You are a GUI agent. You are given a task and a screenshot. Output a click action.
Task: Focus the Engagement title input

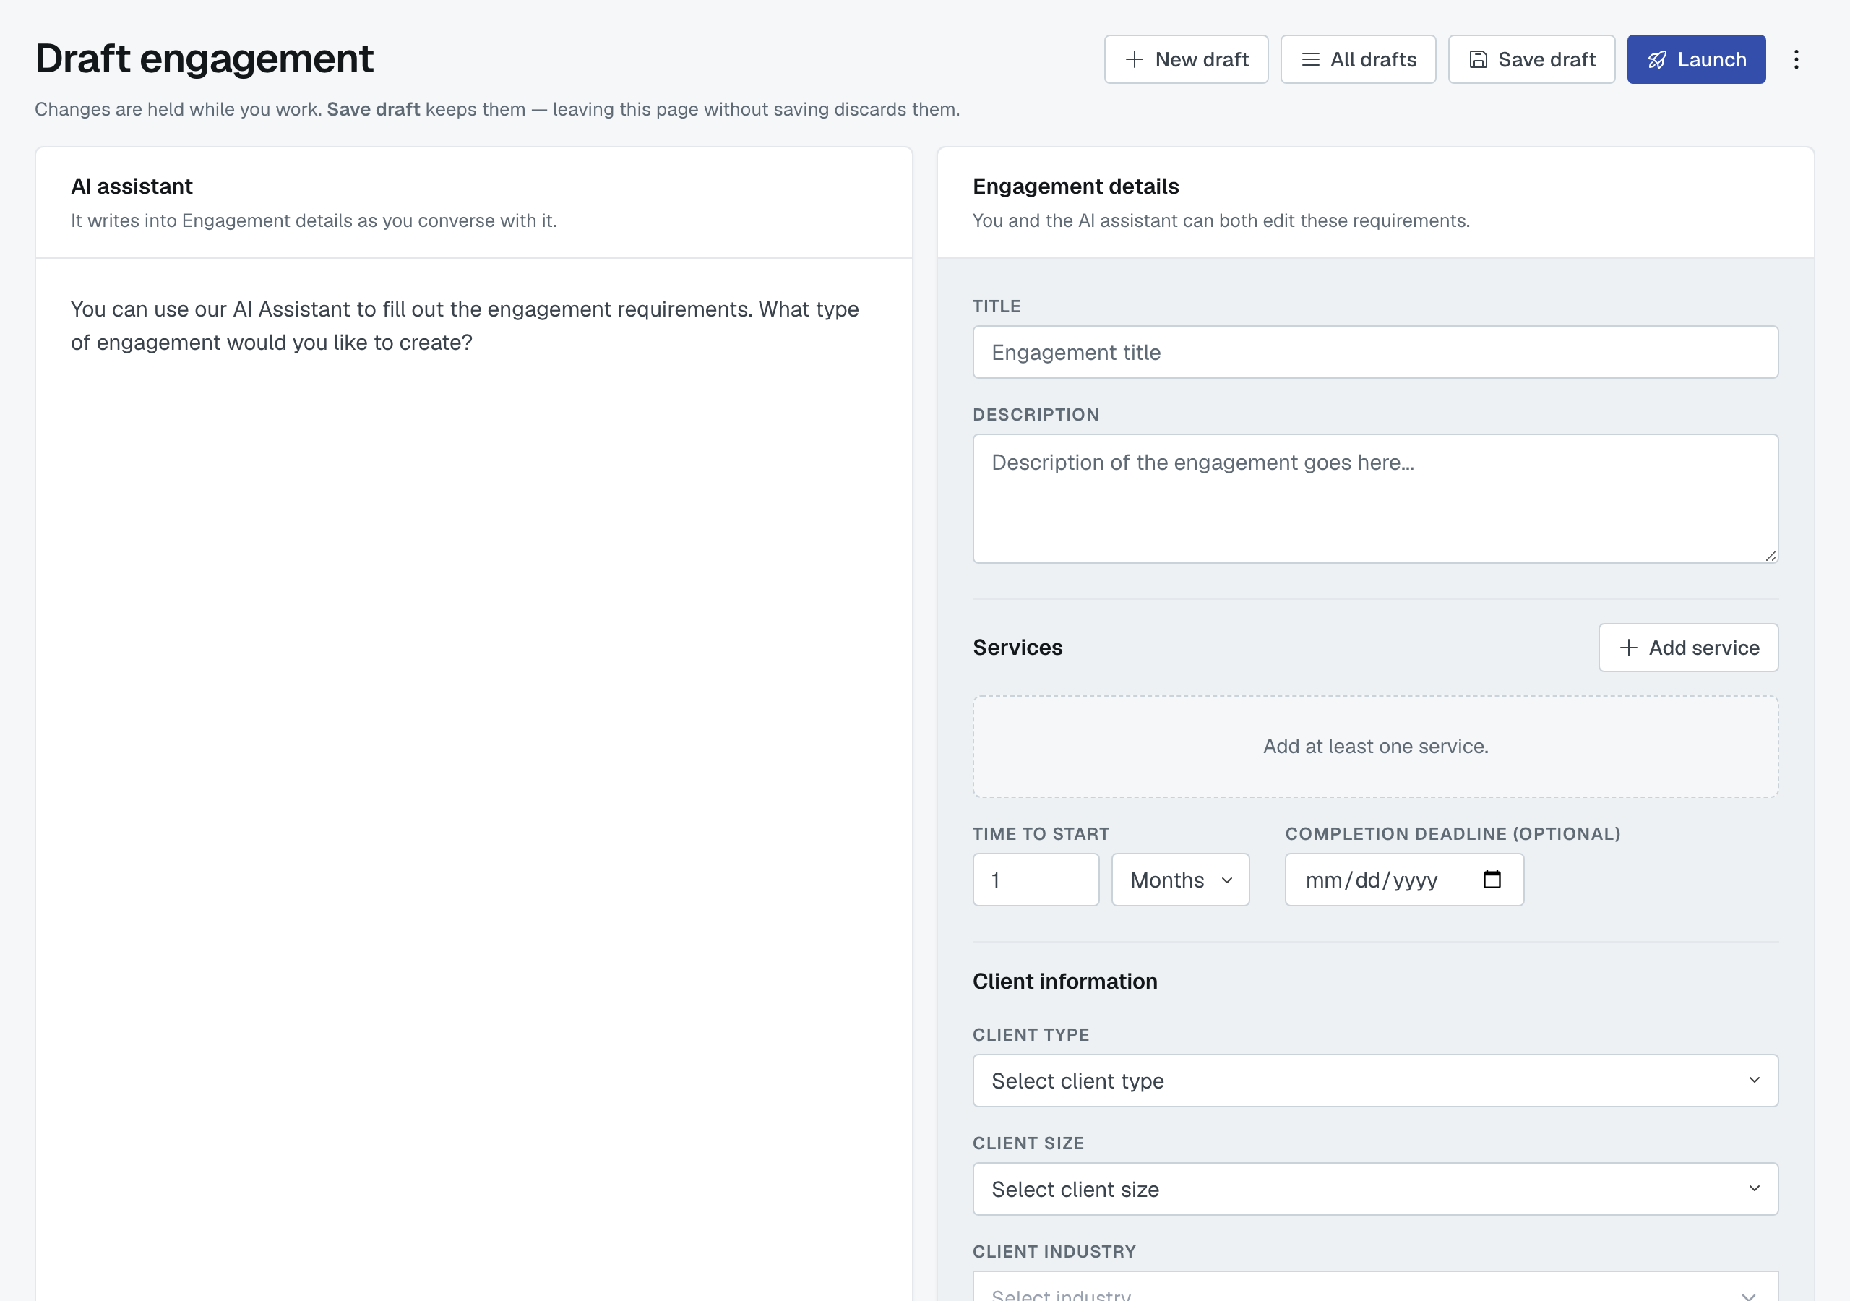tap(1374, 352)
